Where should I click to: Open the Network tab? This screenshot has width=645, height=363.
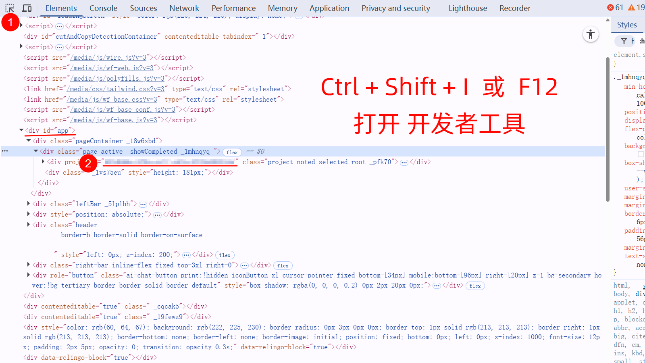click(x=184, y=8)
